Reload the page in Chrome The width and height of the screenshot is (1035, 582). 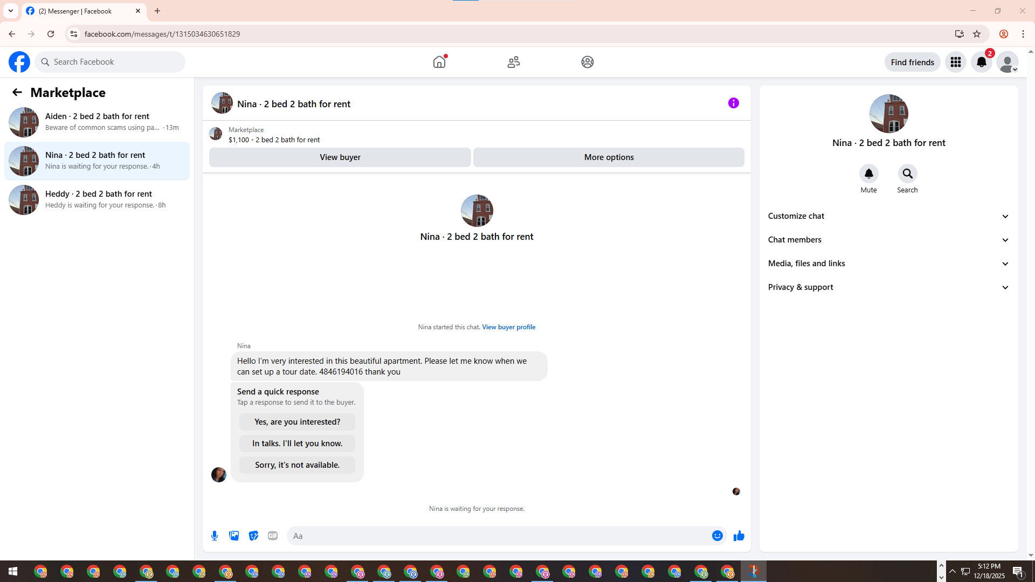[x=51, y=34]
